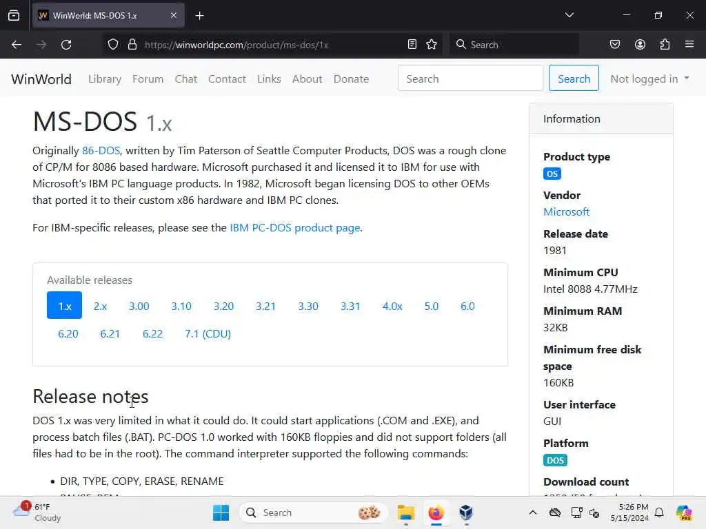Open the Forum nav item
Image resolution: width=706 pixels, height=529 pixels.
tap(148, 79)
